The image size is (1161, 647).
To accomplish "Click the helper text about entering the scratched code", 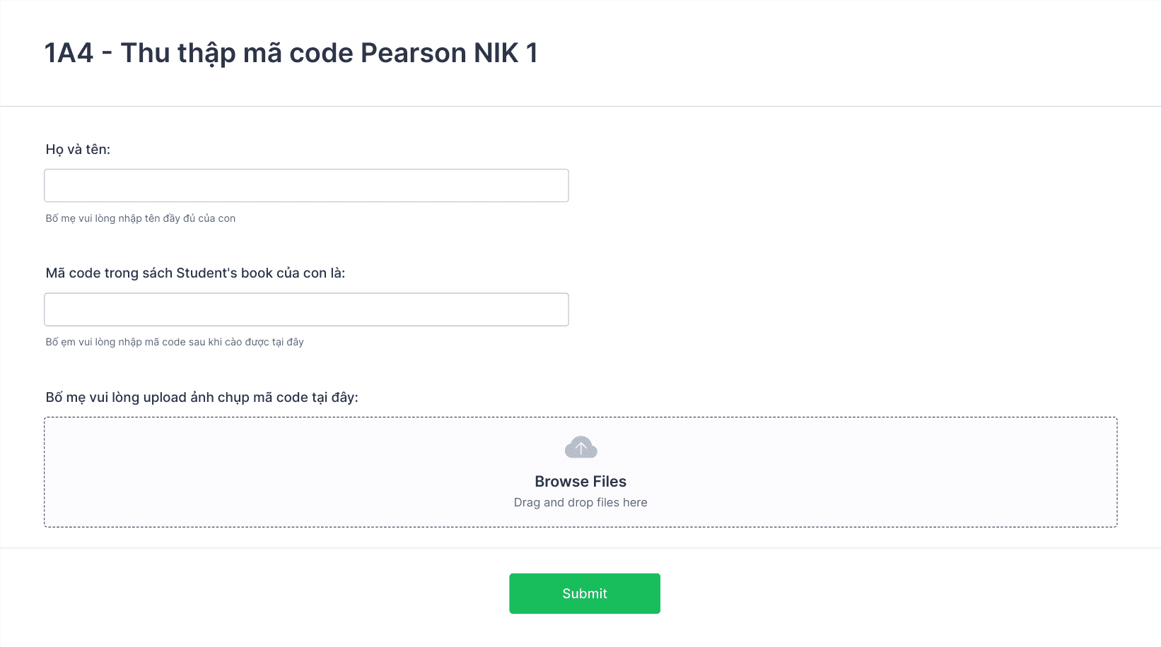I will coord(175,342).
